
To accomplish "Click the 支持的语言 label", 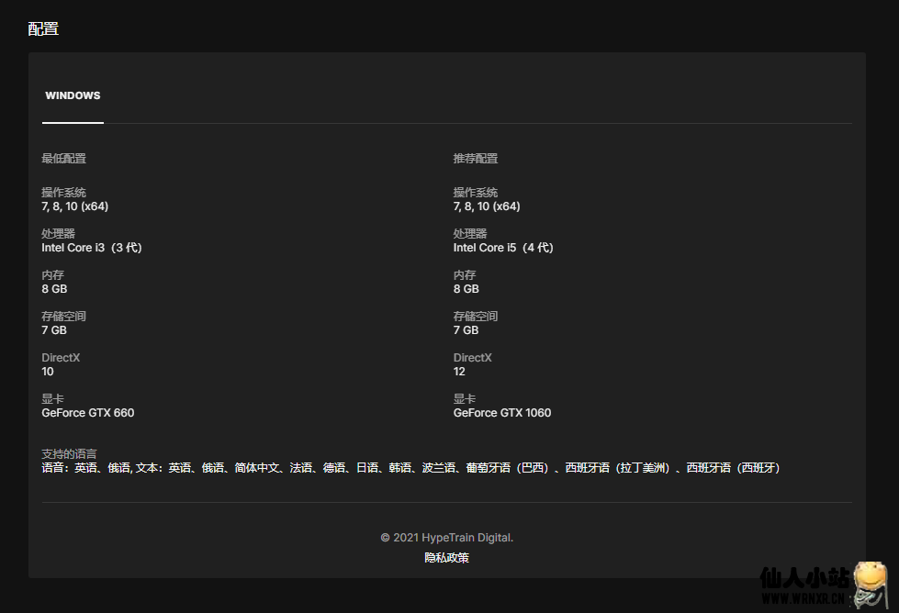I will 69,454.
